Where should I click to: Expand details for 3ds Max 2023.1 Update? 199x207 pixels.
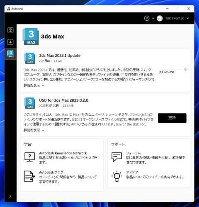[34, 85]
